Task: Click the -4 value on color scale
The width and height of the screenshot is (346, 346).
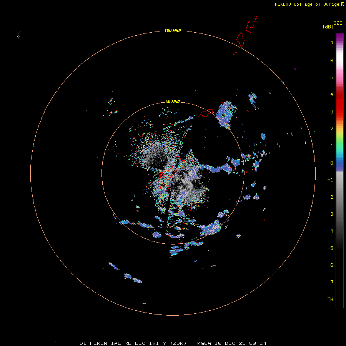Action: [x=330, y=231]
